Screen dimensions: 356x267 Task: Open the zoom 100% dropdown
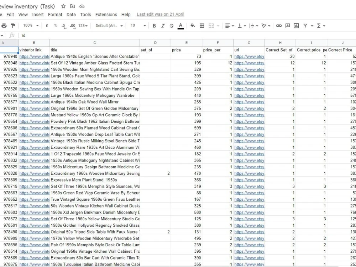(31, 25)
